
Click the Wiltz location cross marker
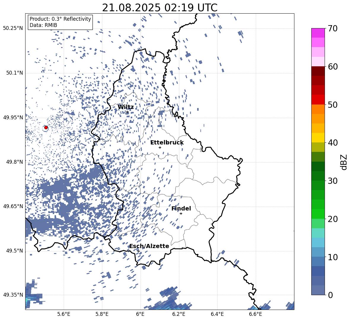(x=127, y=112)
